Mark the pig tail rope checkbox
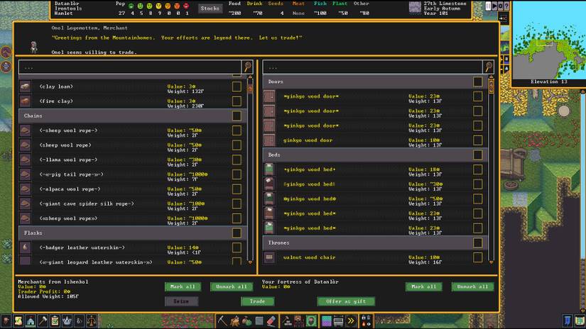 click(237, 174)
